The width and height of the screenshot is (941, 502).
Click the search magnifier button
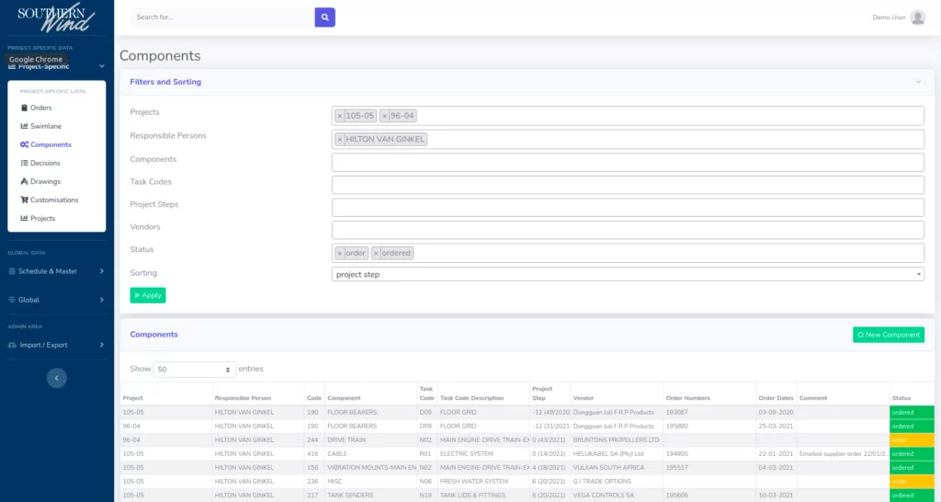pos(324,17)
